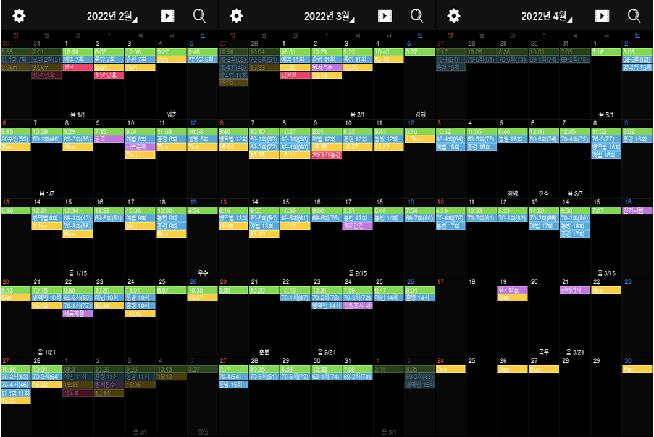654x437 pixels.
Task: Click the video icon in April calendar header
Action: tap(603, 16)
